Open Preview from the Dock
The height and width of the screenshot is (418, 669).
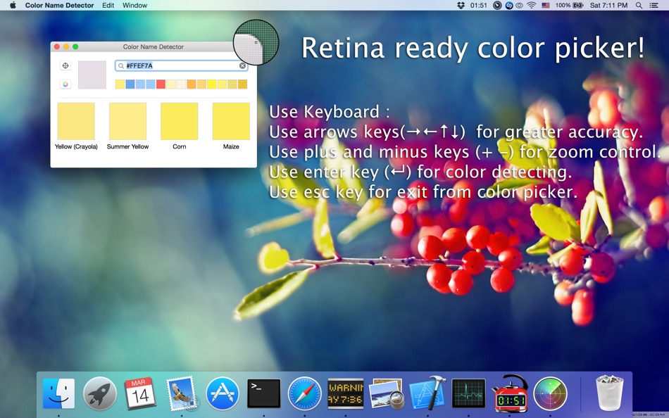click(386, 393)
